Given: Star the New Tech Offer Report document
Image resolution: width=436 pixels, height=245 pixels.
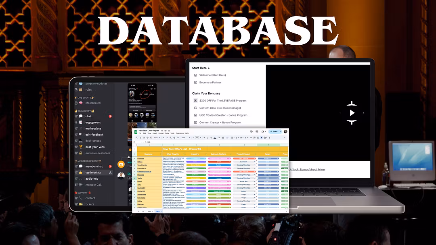Looking at the screenshot, I should pos(162,131).
